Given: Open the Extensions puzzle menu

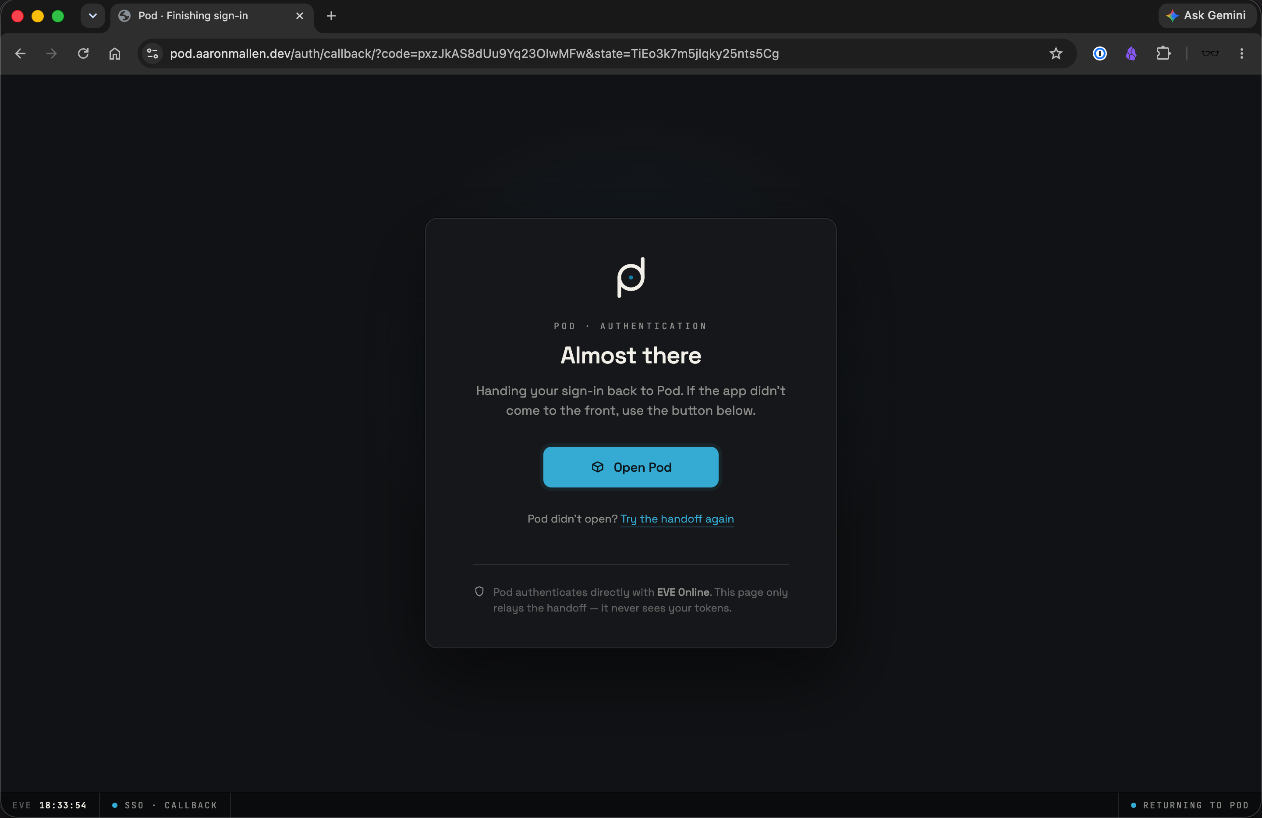Looking at the screenshot, I should [x=1163, y=53].
